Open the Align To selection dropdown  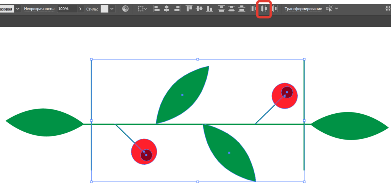tap(142, 9)
